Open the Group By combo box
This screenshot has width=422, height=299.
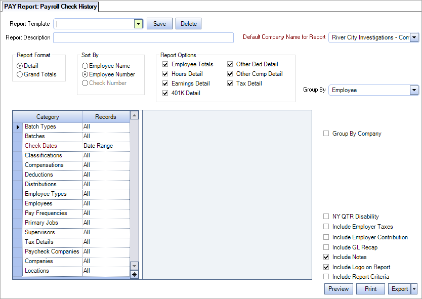(414, 90)
